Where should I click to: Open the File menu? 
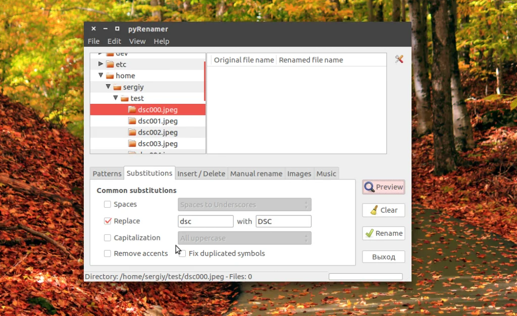tap(93, 41)
